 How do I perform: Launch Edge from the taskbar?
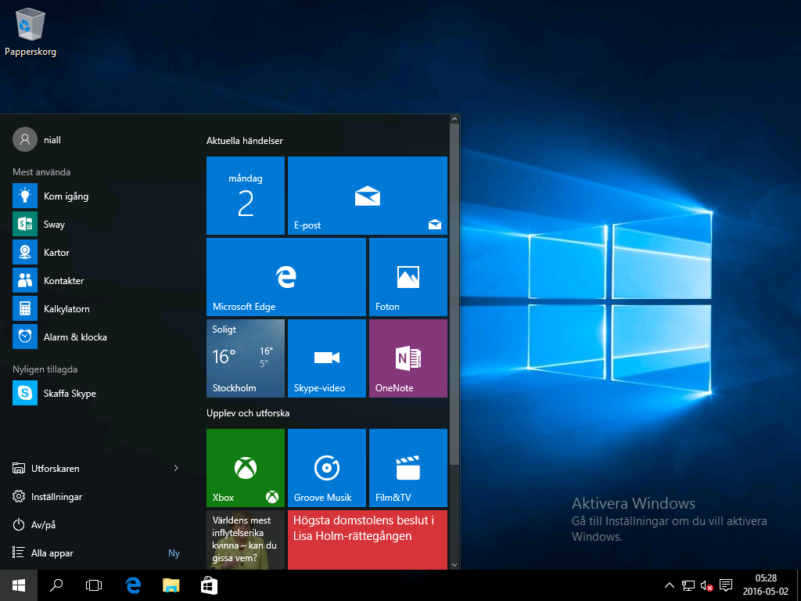(x=133, y=585)
